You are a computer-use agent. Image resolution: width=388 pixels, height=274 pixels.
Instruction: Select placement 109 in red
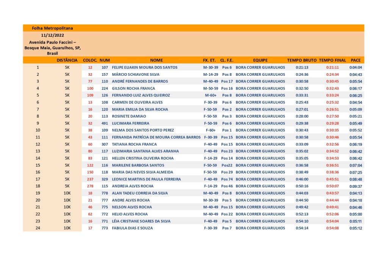90,95
